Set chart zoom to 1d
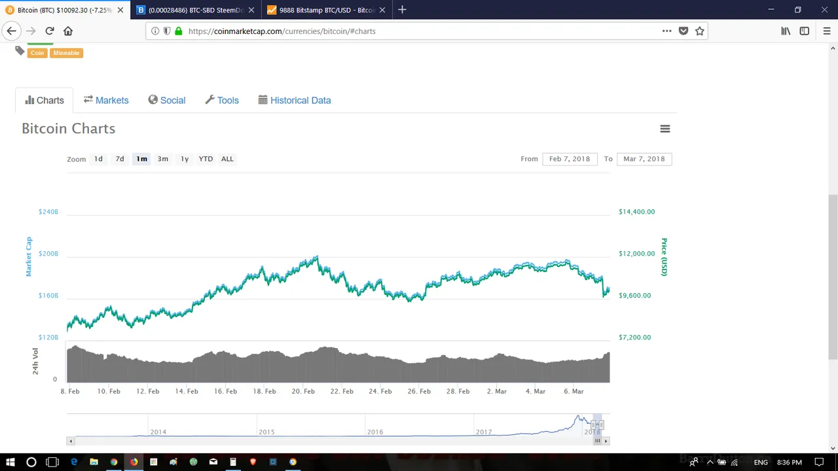 [98, 159]
